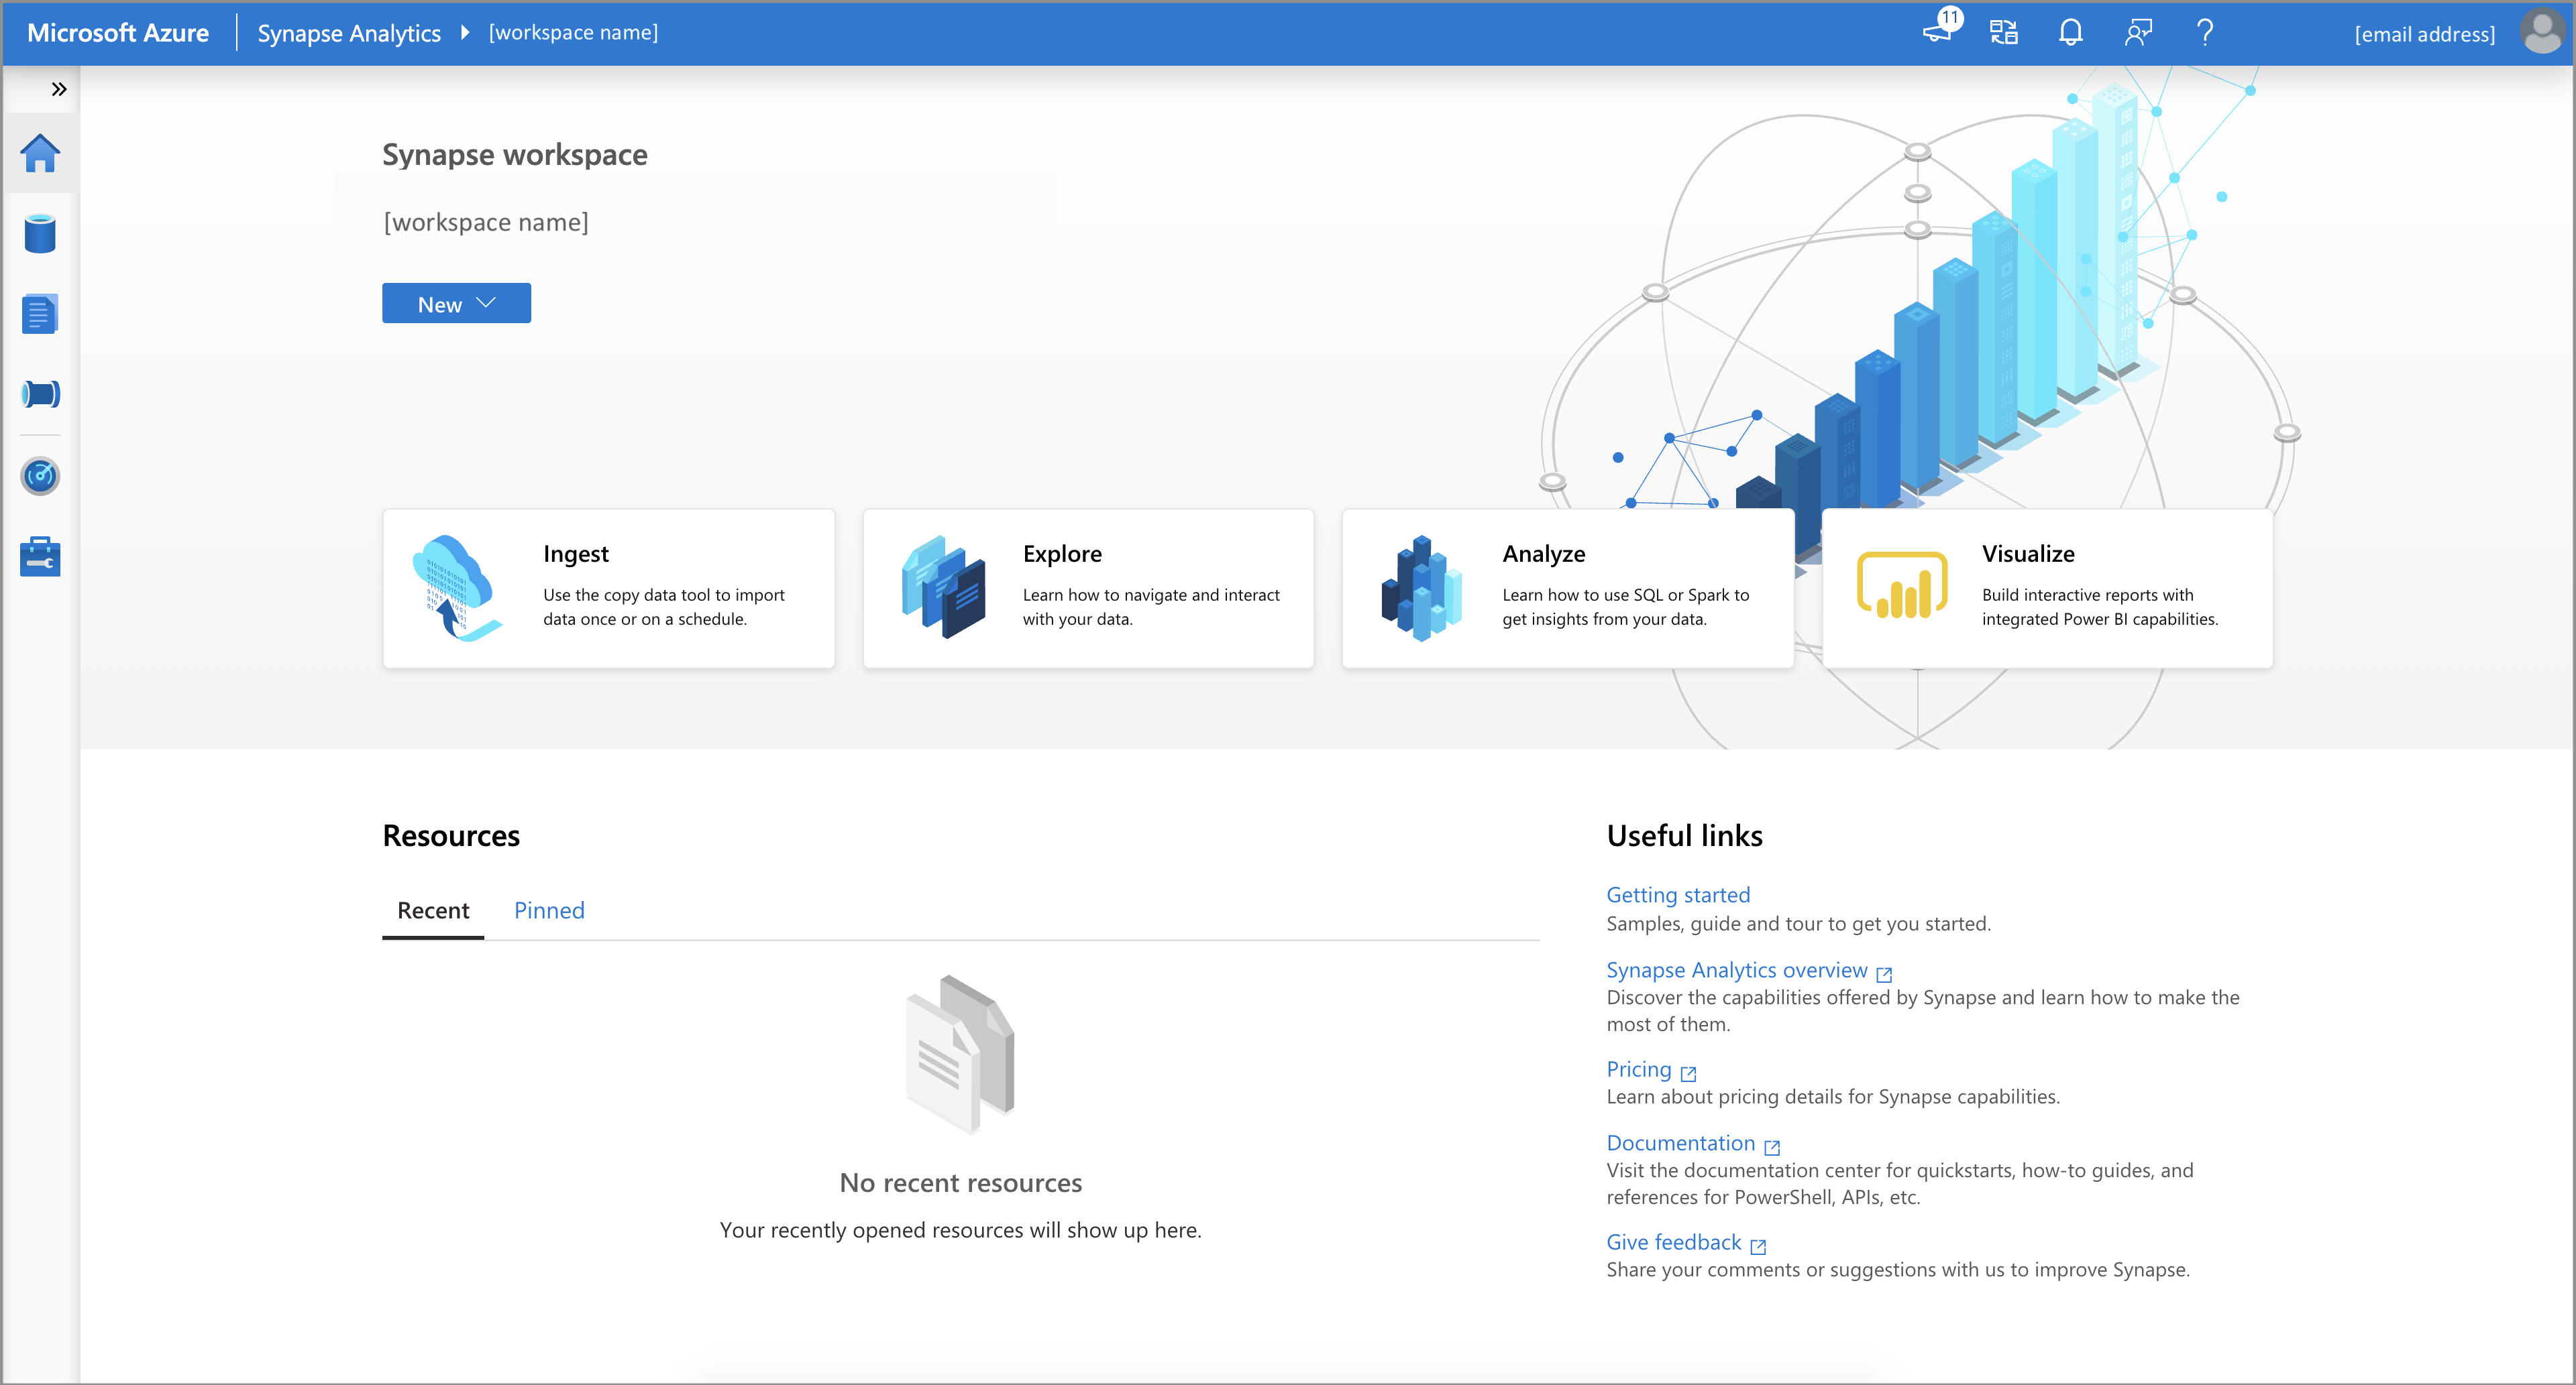Switch to the Pinned resources tab
2576x1385 pixels.
[x=551, y=908]
